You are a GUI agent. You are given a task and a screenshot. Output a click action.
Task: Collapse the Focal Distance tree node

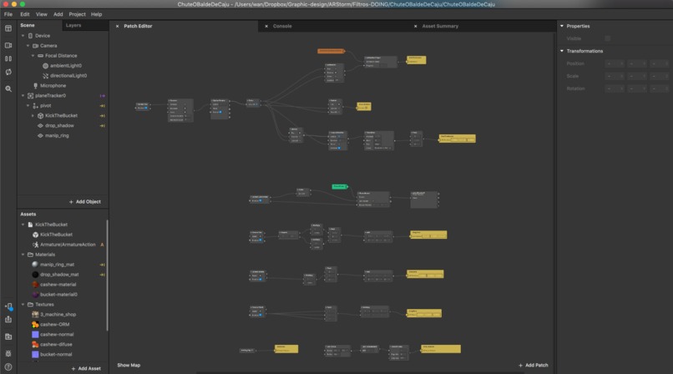33,56
